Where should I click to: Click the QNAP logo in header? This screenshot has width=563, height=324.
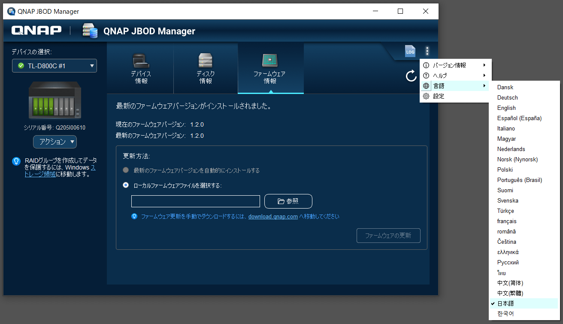tap(36, 30)
